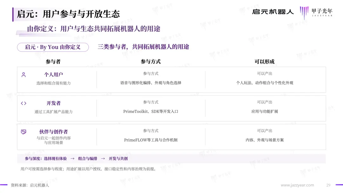Click PrimeFLOW等工具与合作机制 text
The width and height of the screenshot is (343, 193).
pyautogui.click(x=151, y=140)
